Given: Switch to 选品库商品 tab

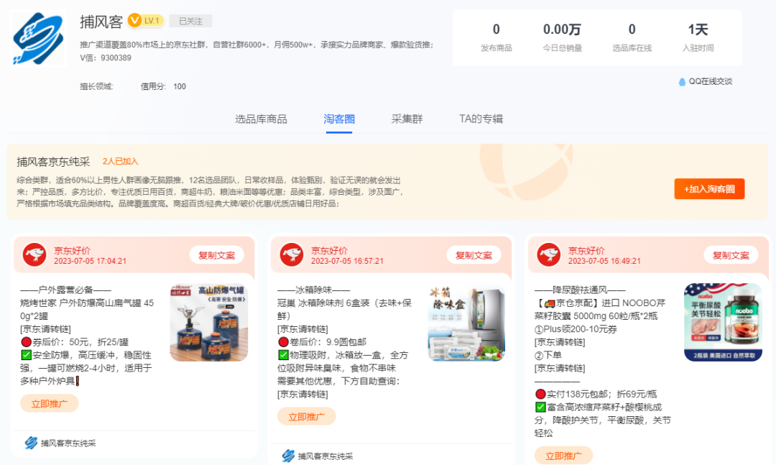Looking at the screenshot, I should (x=261, y=119).
